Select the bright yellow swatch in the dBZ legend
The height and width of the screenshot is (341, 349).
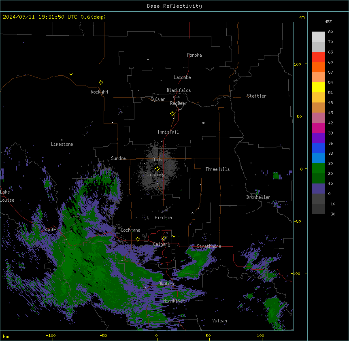318,87
